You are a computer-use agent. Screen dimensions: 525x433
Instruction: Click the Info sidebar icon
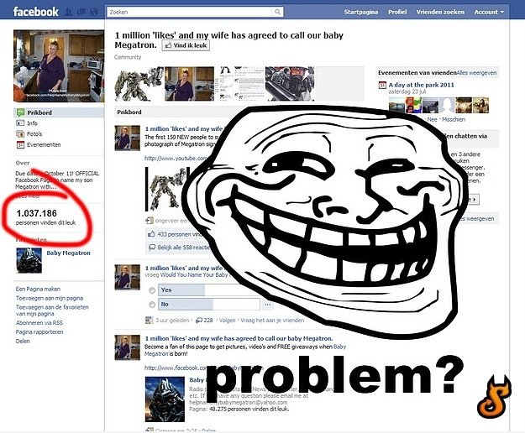[x=20, y=123]
